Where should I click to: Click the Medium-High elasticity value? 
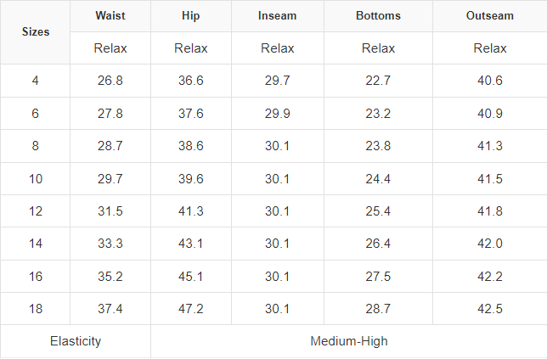[349, 341]
